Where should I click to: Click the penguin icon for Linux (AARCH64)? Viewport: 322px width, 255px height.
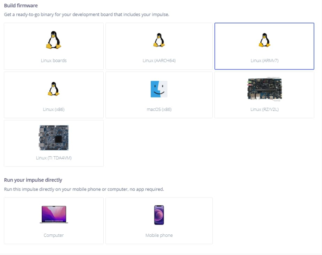click(159, 41)
